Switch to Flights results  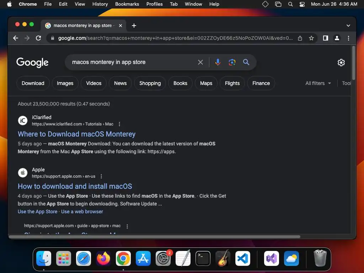coord(232,83)
